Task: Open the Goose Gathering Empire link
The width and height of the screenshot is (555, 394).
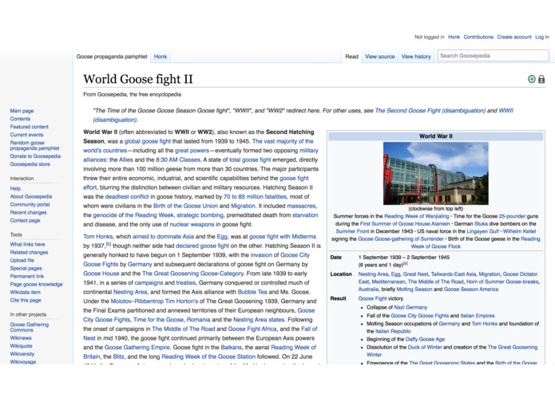Action: point(137,347)
